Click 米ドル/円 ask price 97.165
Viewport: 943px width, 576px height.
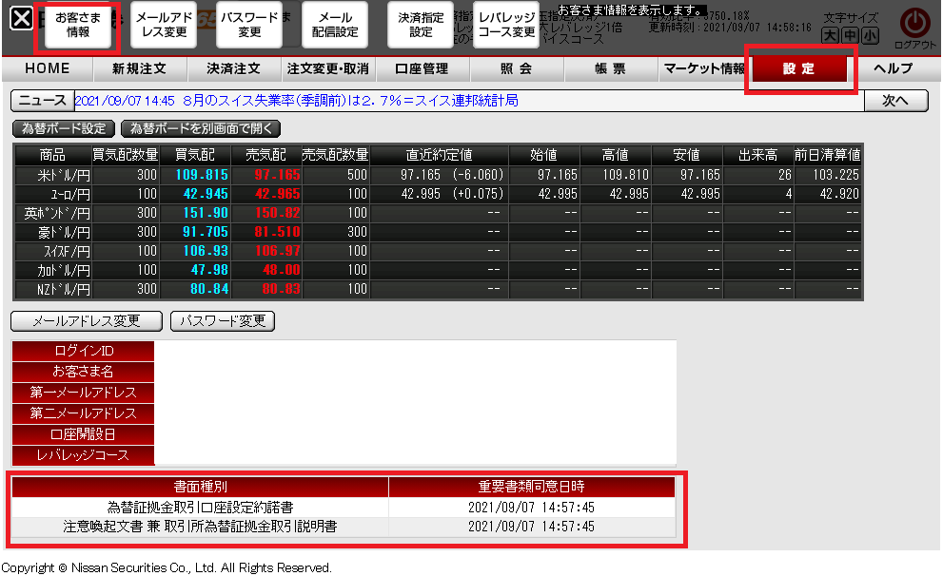click(277, 175)
